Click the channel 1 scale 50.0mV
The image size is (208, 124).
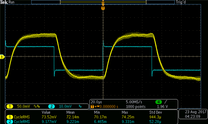click(x=24, y=106)
